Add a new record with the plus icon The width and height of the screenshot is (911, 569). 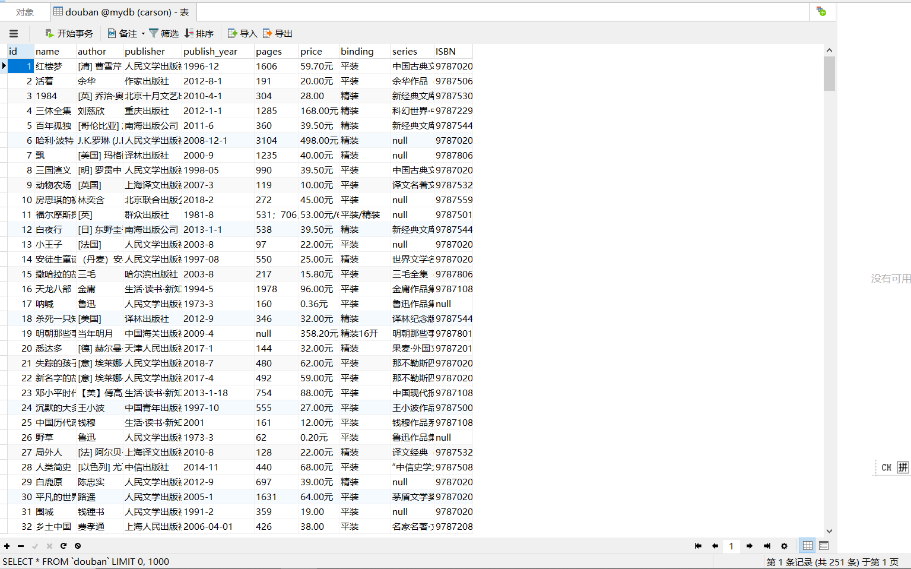[x=7, y=546]
